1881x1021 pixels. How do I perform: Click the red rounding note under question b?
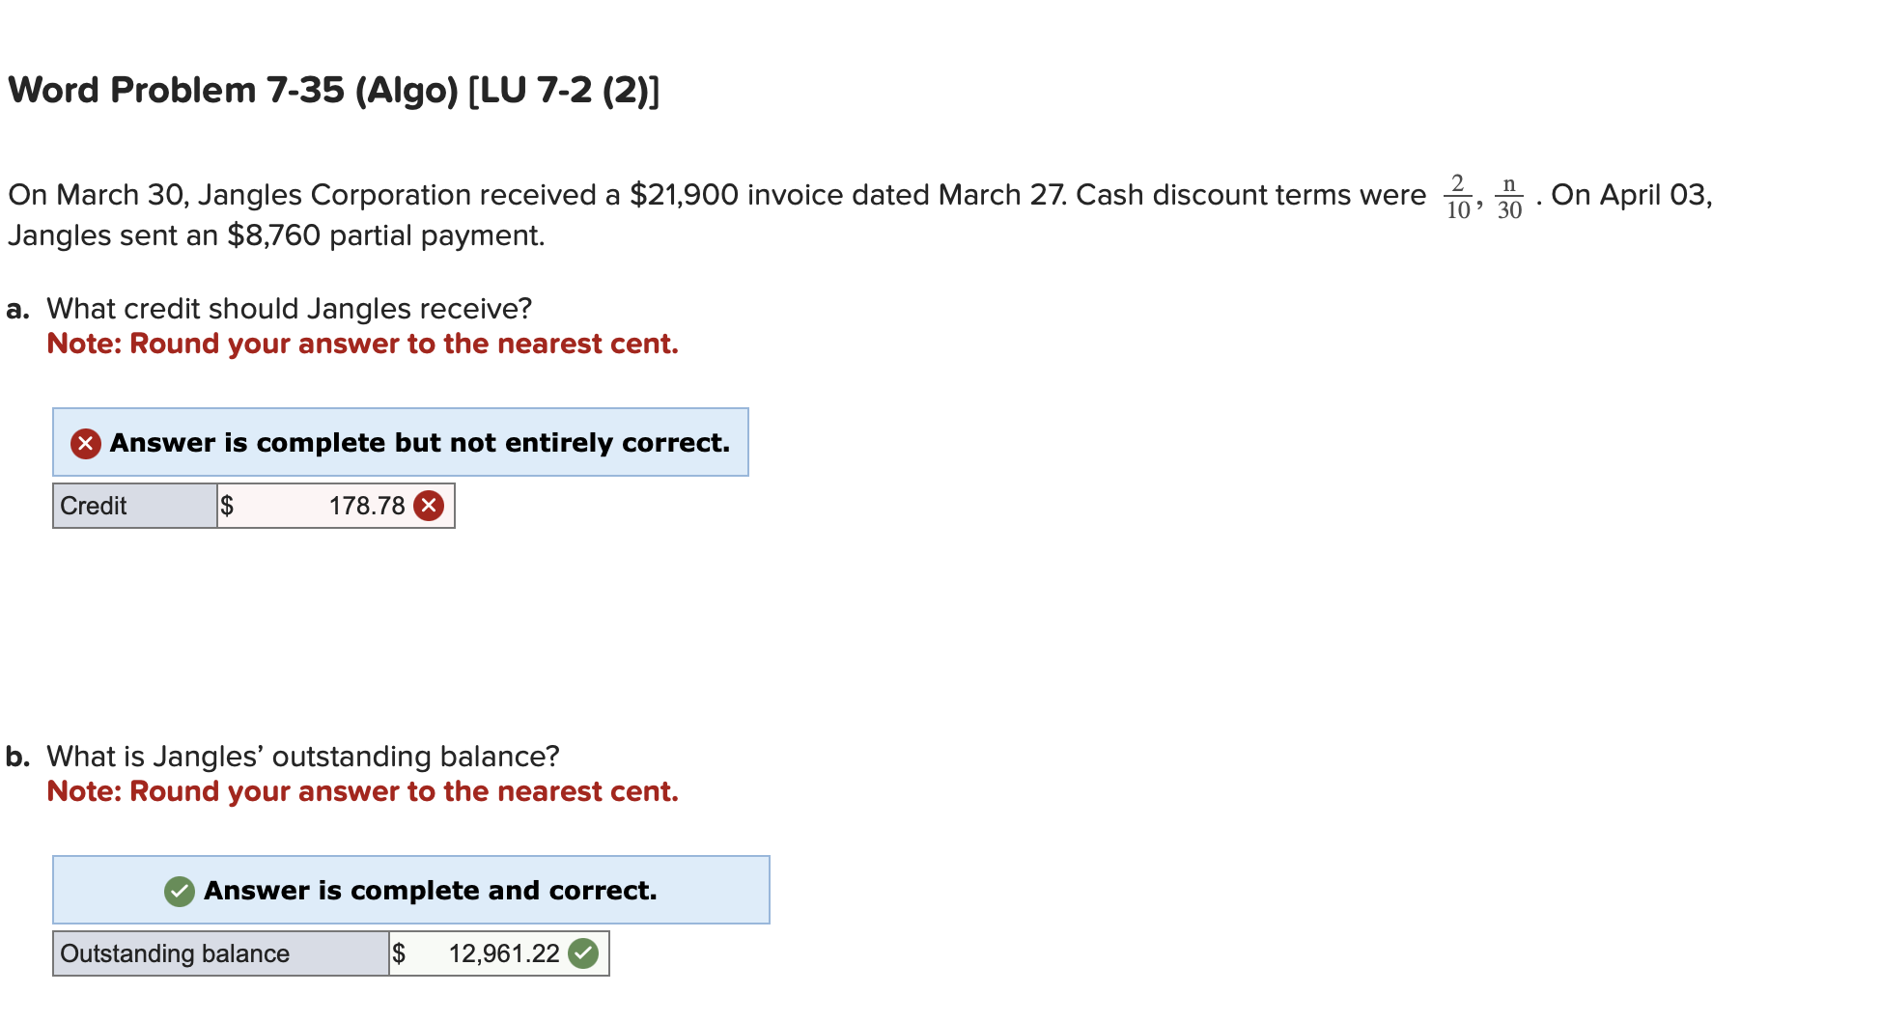(364, 790)
